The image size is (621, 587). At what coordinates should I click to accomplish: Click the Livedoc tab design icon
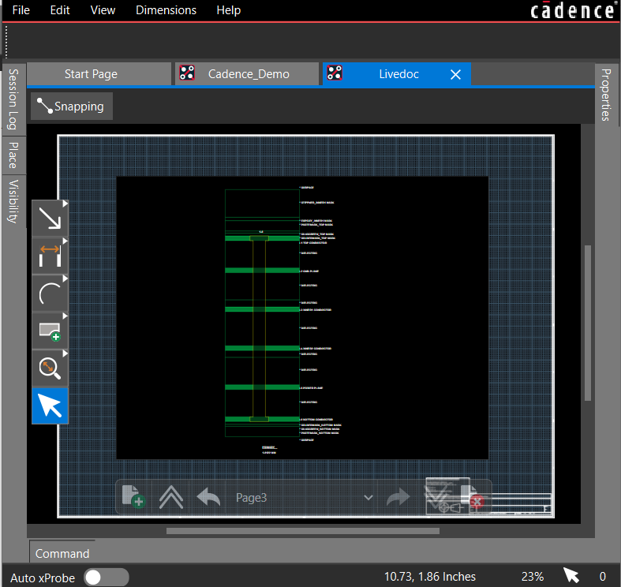(x=335, y=73)
